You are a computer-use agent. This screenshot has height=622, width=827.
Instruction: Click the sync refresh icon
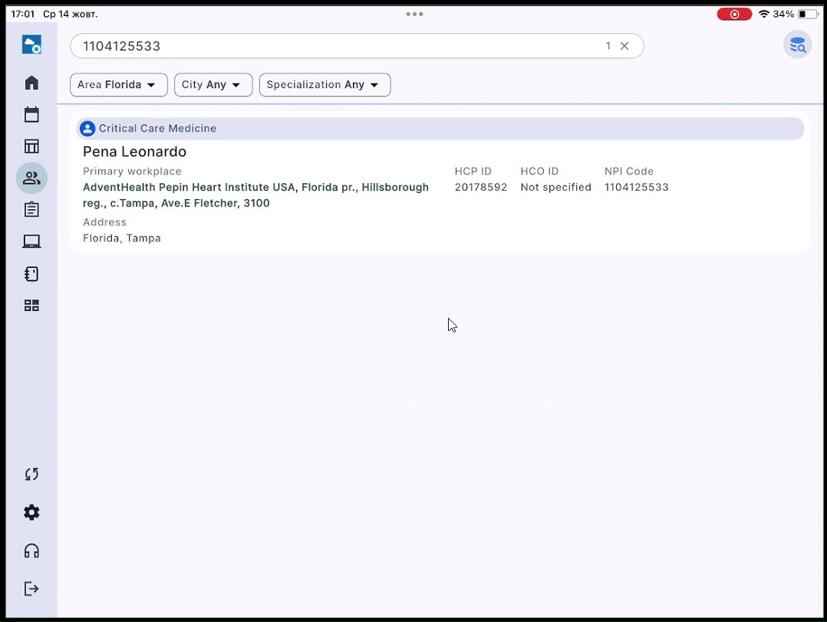click(x=31, y=474)
